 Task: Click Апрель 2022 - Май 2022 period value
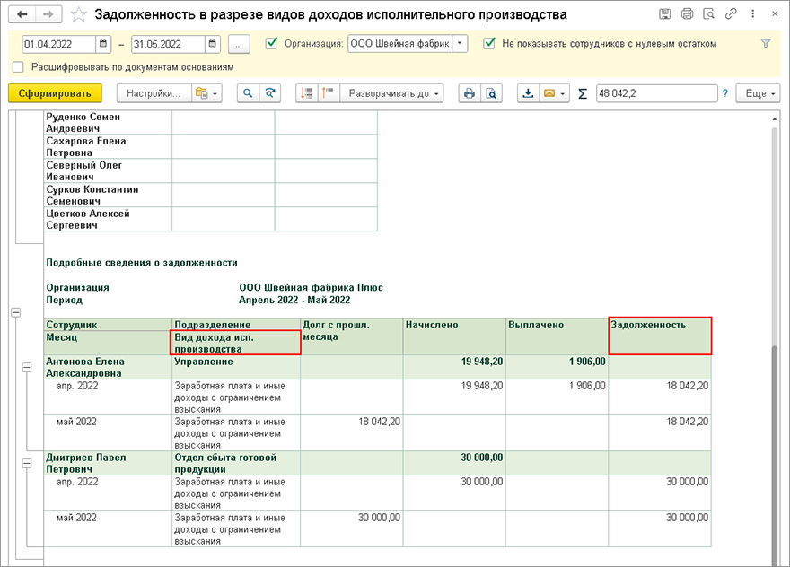294,300
